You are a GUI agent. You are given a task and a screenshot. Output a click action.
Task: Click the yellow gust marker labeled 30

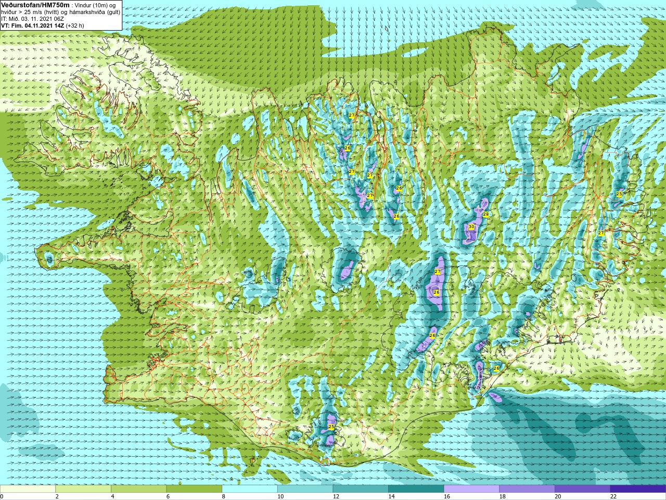pyautogui.click(x=471, y=227)
